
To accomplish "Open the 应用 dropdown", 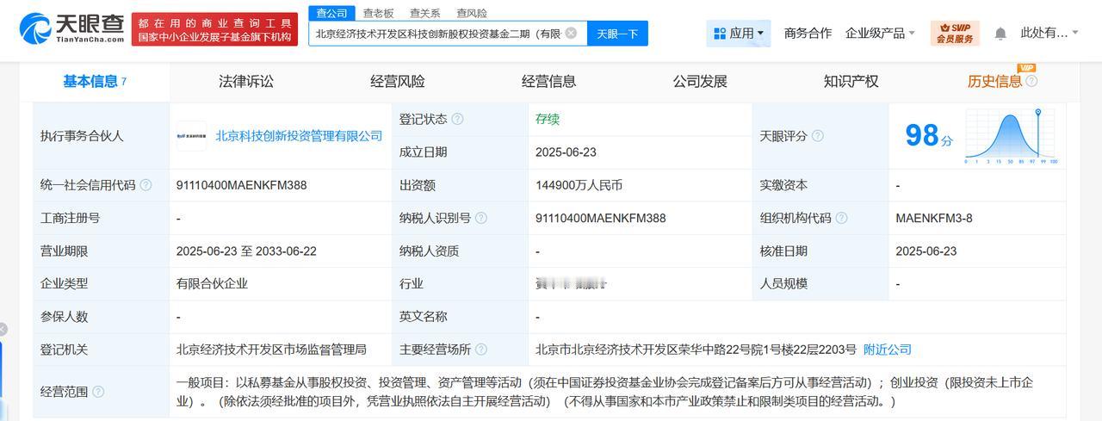I will tap(738, 34).
